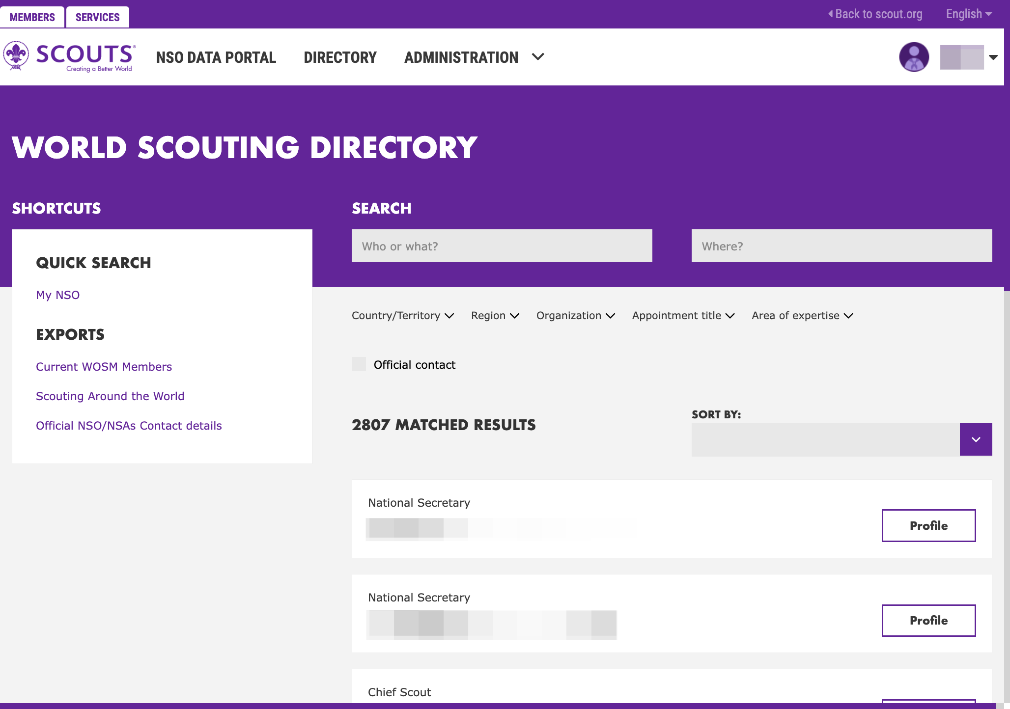Open the account menu arrow beside username
This screenshot has height=709, width=1010.
coord(993,57)
